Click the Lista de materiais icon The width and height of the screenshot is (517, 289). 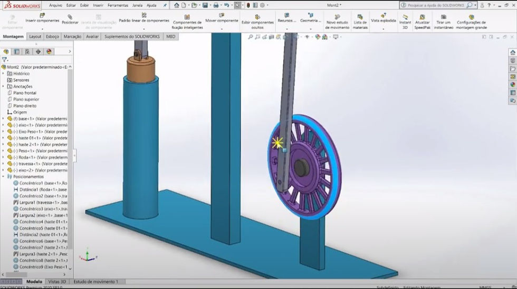[x=360, y=17]
